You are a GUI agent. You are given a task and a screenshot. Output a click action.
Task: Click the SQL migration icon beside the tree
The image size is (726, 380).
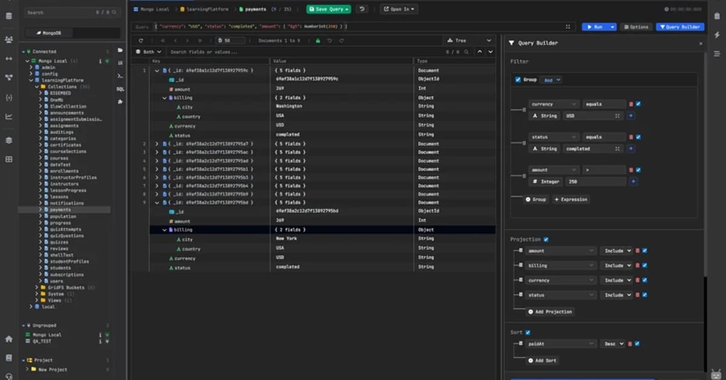coord(120,89)
